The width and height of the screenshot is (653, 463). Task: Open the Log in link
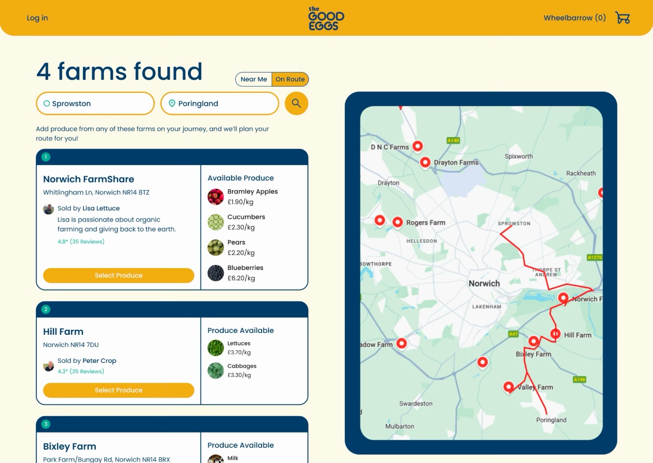pyautogui.click(x=37, y=18)
